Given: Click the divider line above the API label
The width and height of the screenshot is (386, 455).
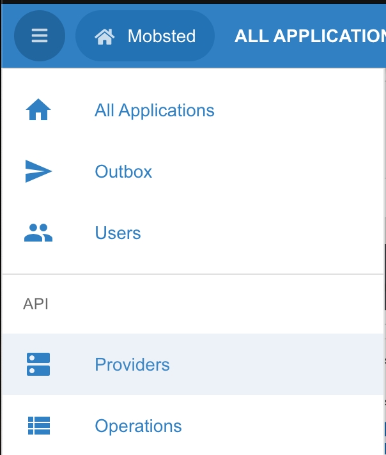Looking at the screenshot, I should [192, 274].
